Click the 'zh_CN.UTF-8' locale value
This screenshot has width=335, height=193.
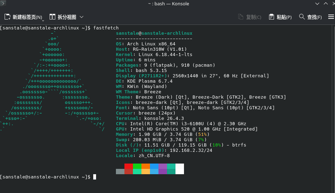(154, 156)
